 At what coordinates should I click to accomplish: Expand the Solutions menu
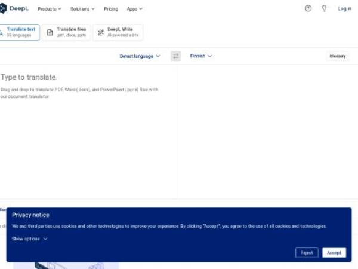pyautogui.click(x=82, y=9)
